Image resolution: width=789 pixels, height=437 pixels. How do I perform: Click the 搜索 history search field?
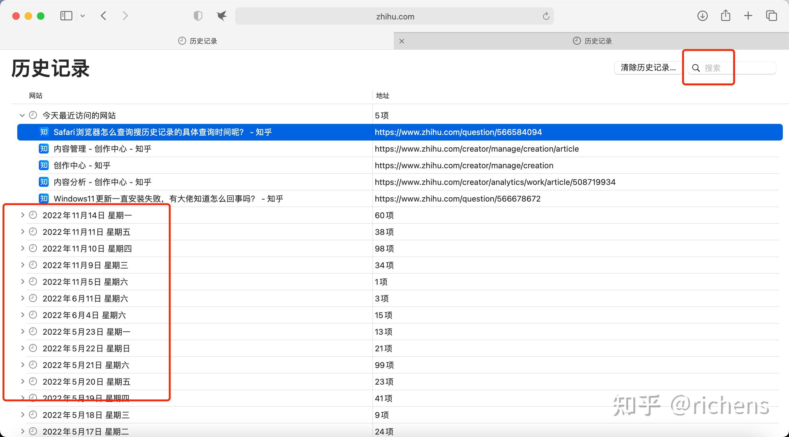[x=732, y=68]
